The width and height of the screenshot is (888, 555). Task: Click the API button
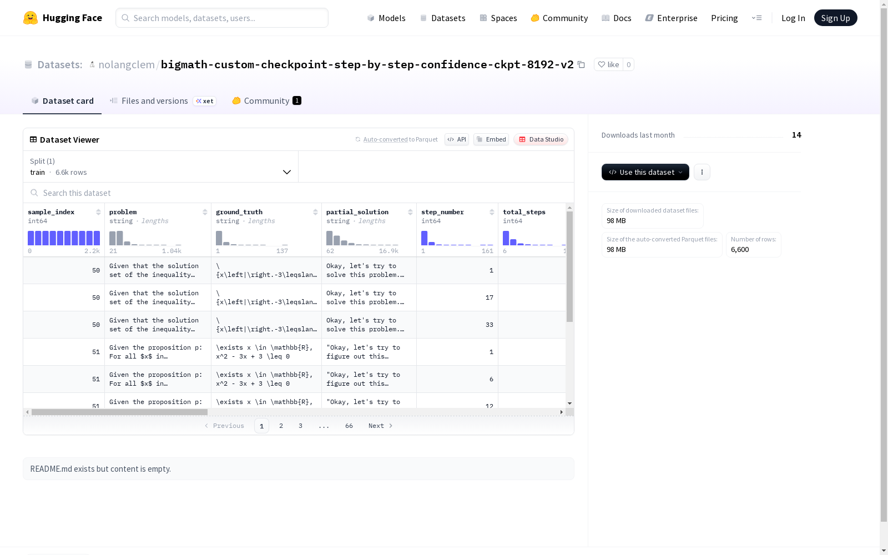tap(457, 139)
